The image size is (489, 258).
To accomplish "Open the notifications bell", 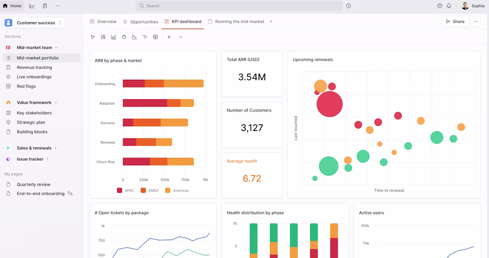I will coord(449,6).
